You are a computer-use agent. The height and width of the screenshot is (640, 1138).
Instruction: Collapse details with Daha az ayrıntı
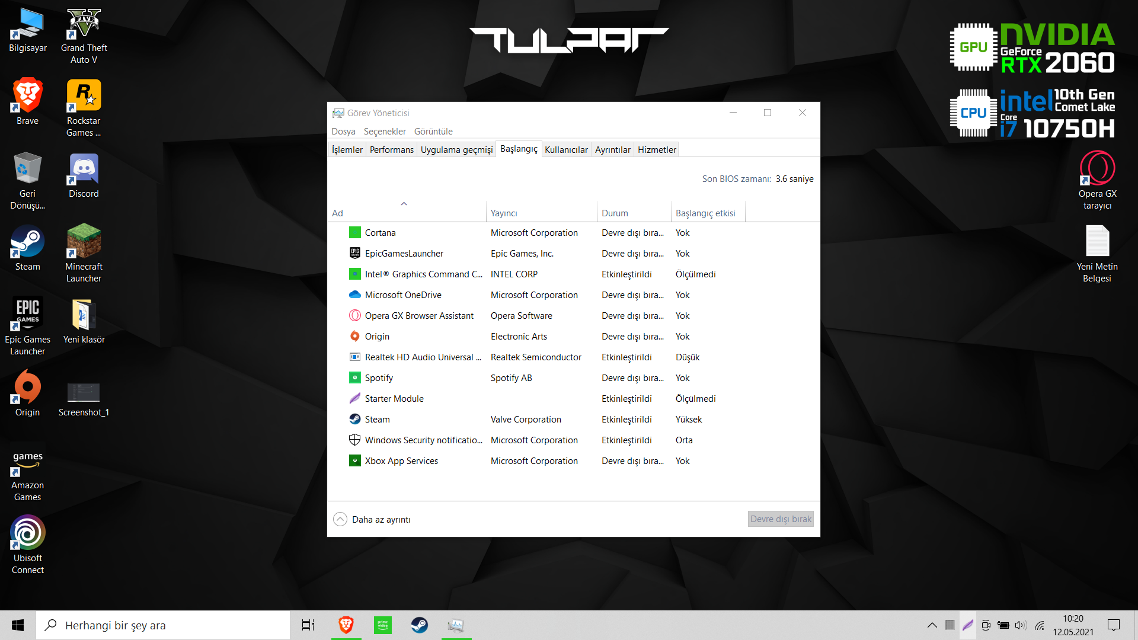coord(372,519)
